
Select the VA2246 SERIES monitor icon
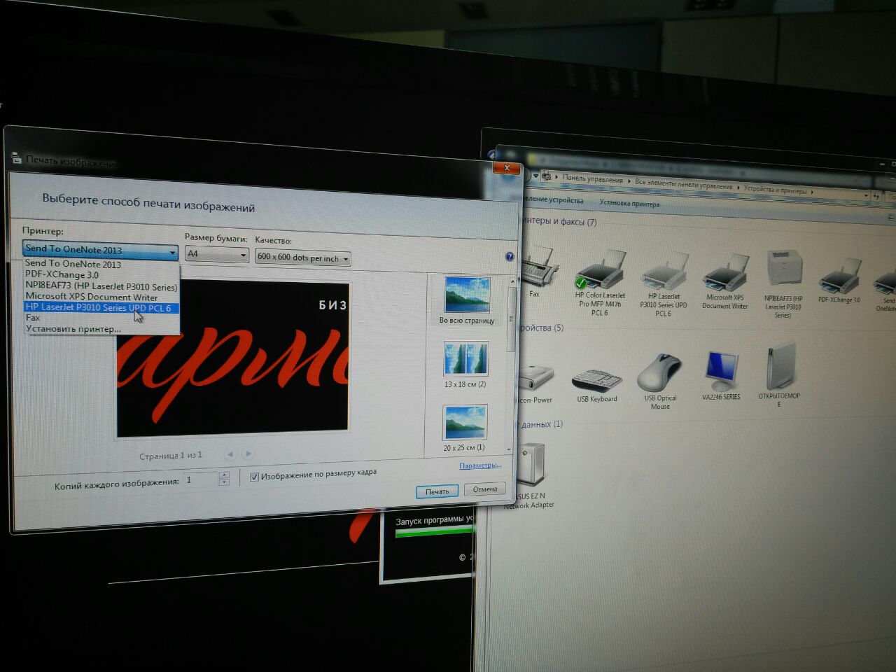pyautogui.click(x=722, y=374)
